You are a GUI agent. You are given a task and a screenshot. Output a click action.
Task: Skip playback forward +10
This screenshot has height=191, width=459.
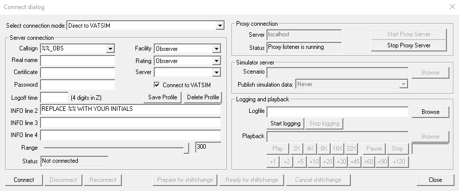click(314, 162)
